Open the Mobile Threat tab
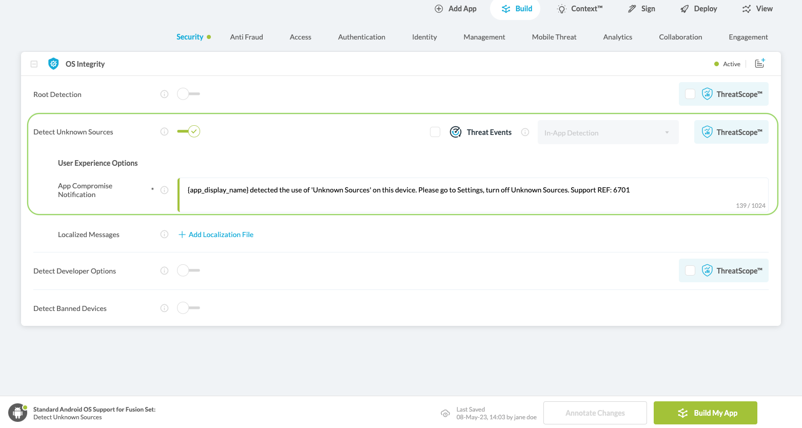The height and width of the screenshot is (428, 802). tap(554, 37)
